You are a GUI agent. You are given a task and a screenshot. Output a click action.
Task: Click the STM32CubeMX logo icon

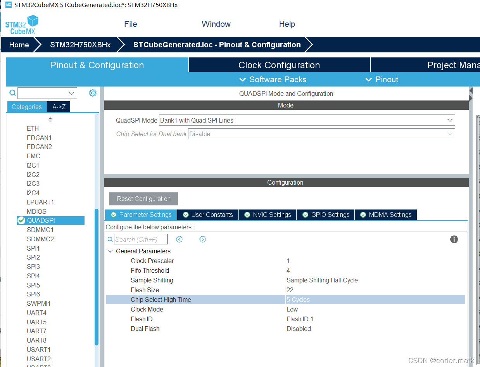coord(22,24)
